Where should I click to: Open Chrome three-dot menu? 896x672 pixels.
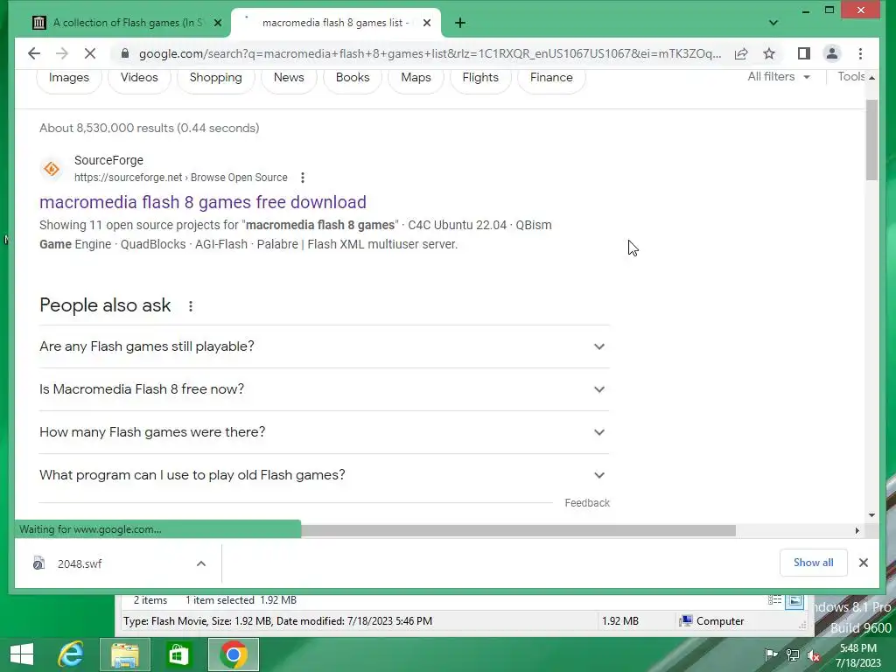[861, 53]
